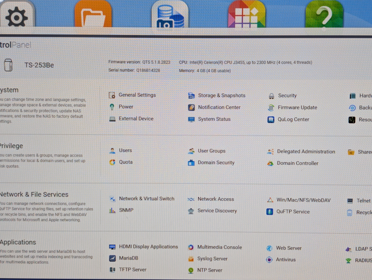372x280 pixels.
Task: Open the Firmware Update icon
Action: point(271,108)
